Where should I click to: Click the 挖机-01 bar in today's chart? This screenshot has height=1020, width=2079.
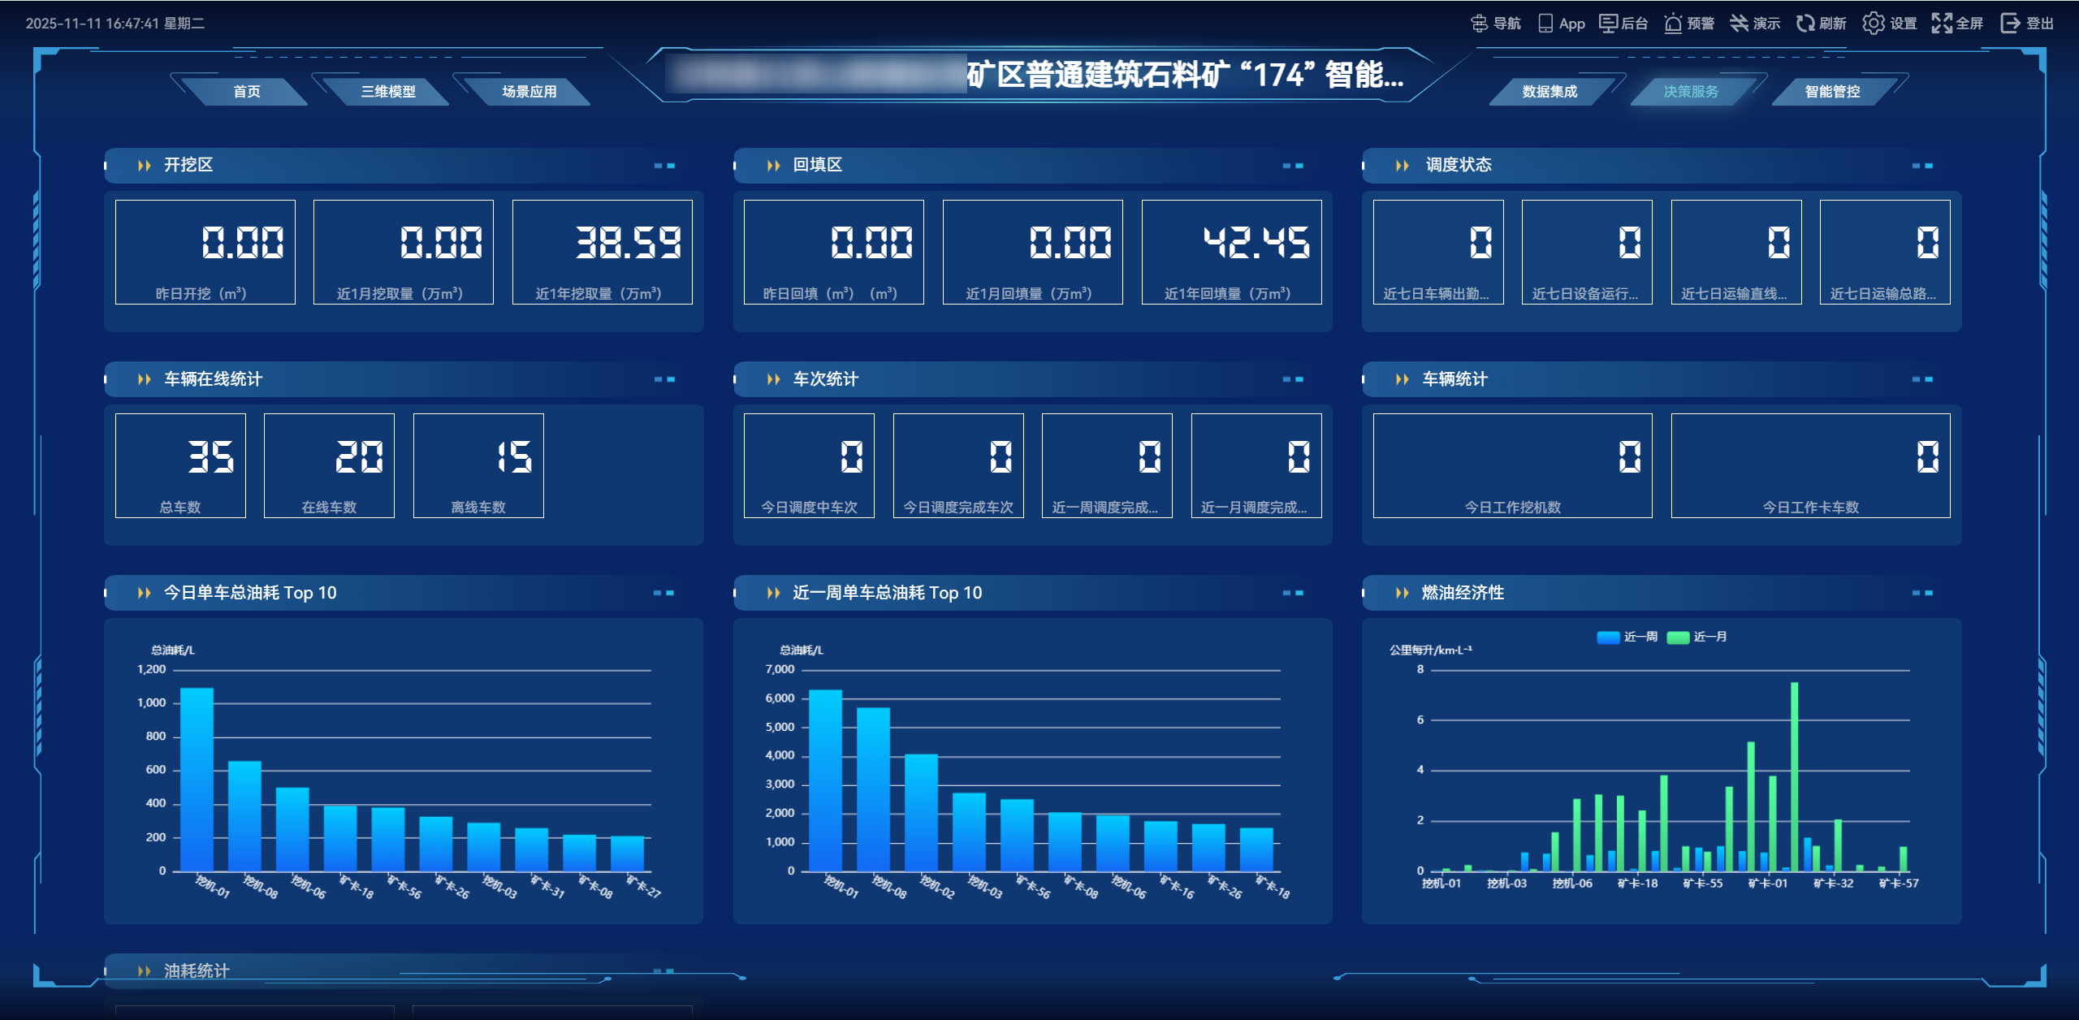click(x=197, y=780)
